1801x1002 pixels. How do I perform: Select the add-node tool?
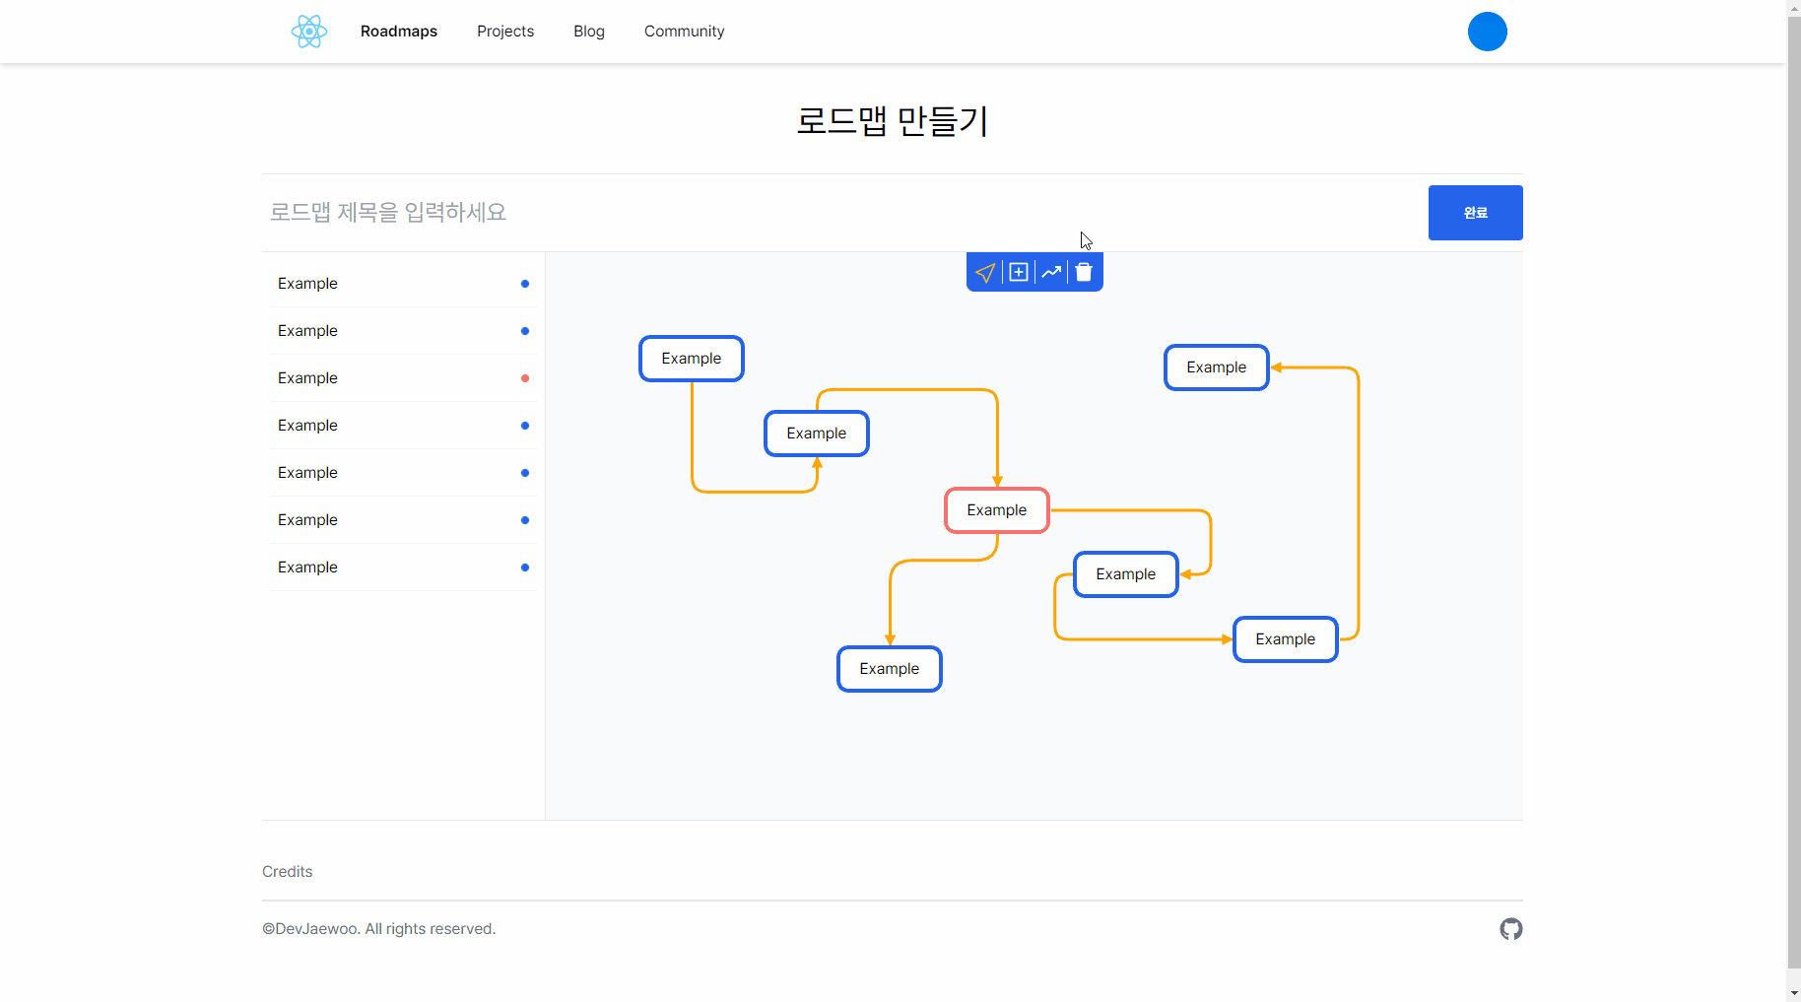click(1018, 272)
